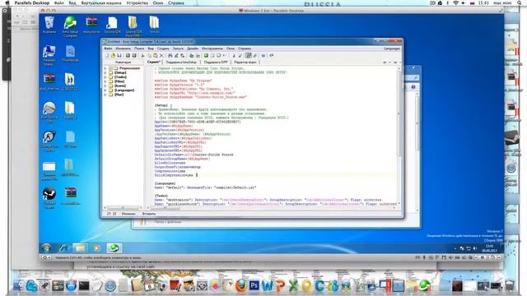Open Source SDK desktop shortcut
This screenshot has height=296, width=527.
(112, 25)
